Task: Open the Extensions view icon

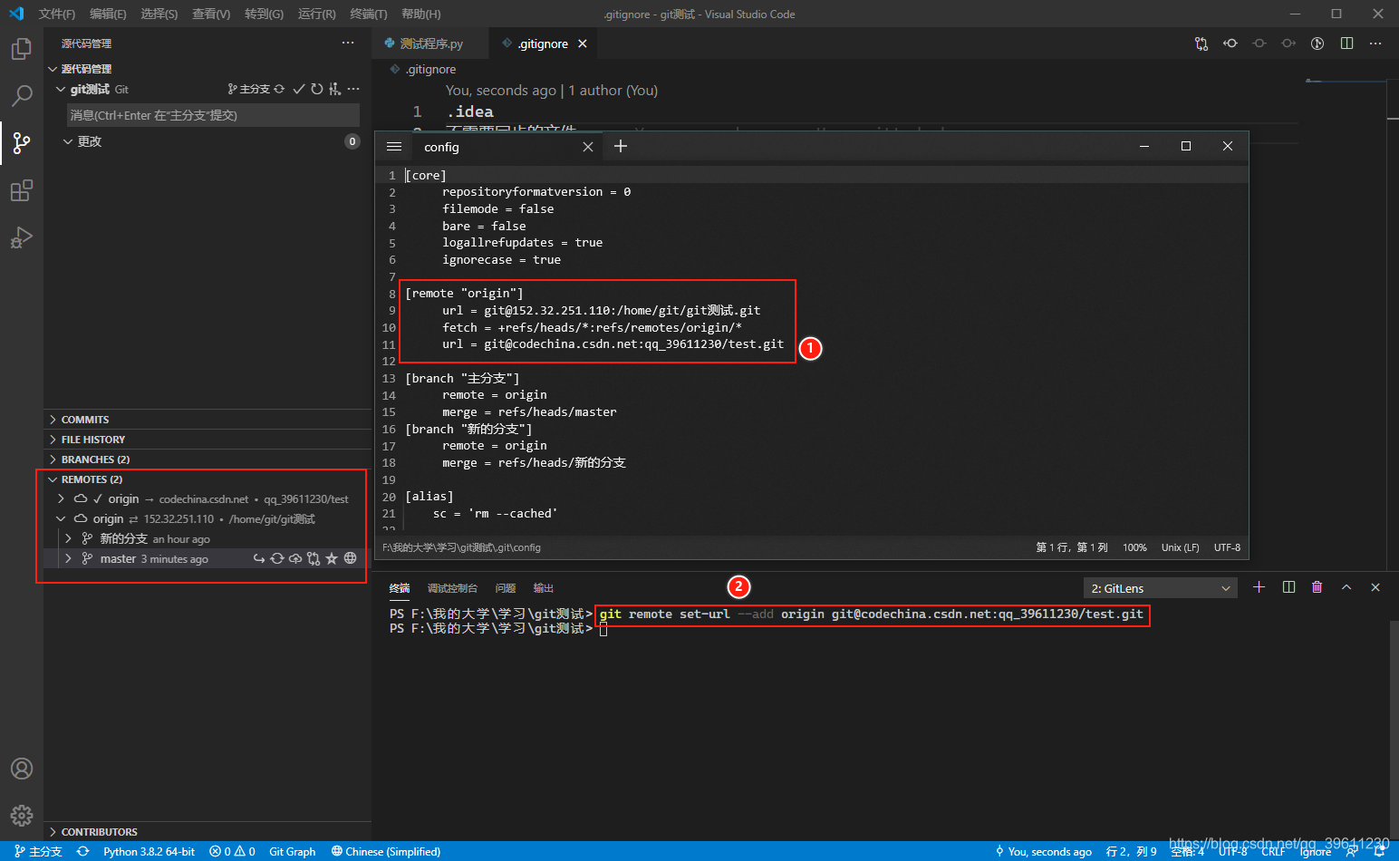Action: (x=22, y=189)
